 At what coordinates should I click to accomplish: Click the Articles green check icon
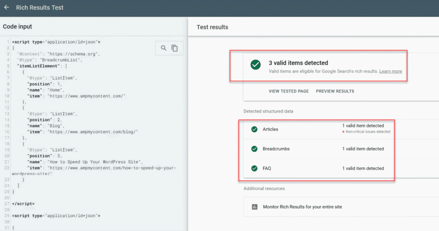tap(254, 129)
